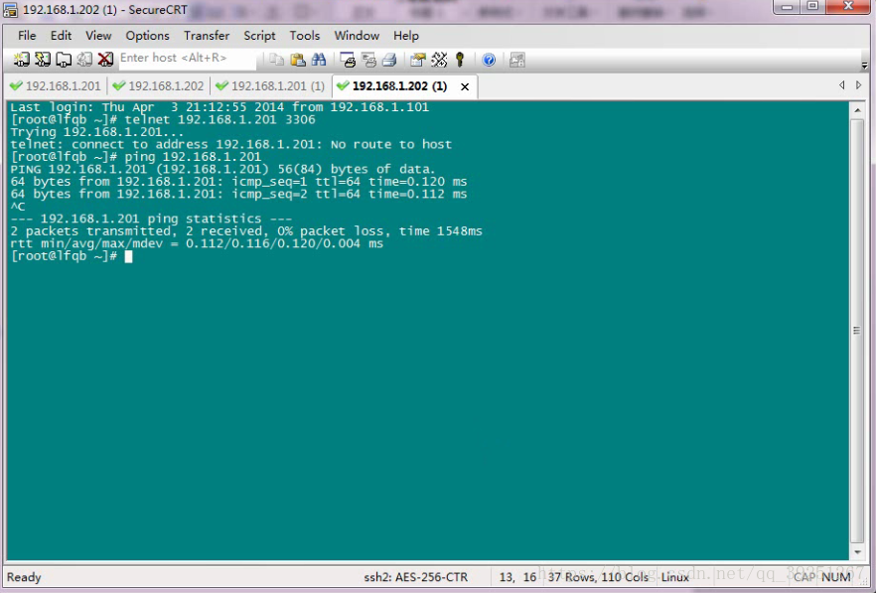Open the Tools menu
Image resolution: width=876 pixels, height=593 pixels.
[305, 35]
